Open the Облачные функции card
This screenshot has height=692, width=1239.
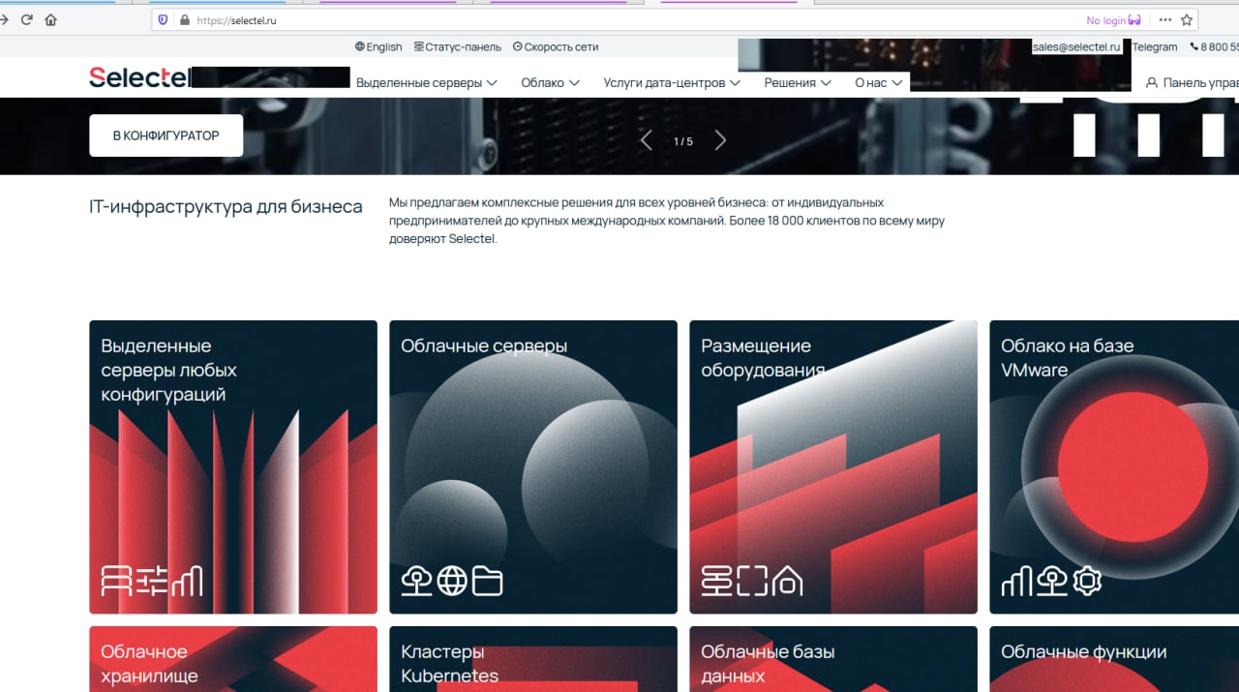[x=1114, y=659]
